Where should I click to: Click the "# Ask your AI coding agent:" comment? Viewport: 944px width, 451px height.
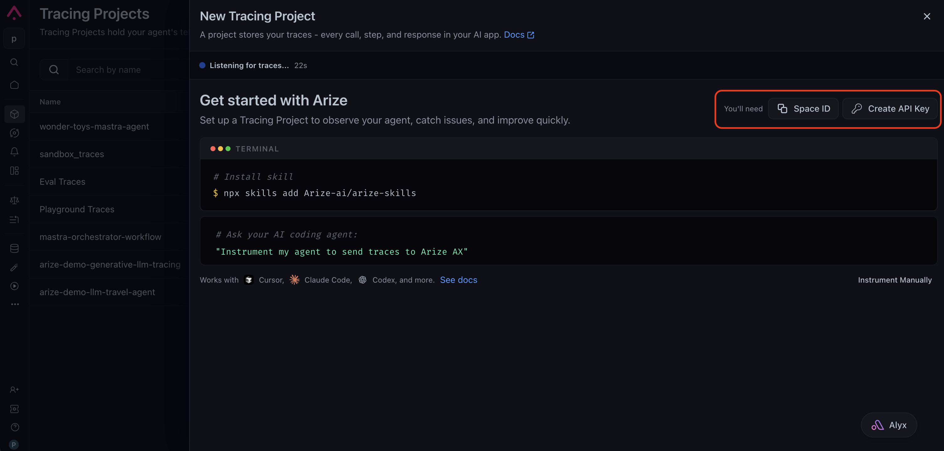[287, 234]
